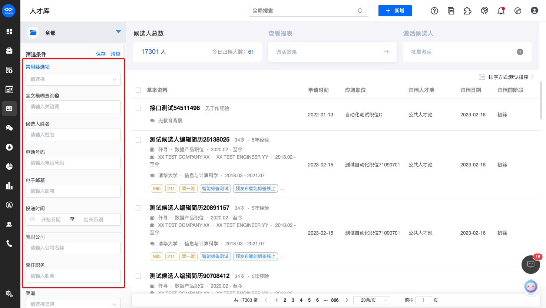Click the 61 今日归档人数 count

(251, 52)
